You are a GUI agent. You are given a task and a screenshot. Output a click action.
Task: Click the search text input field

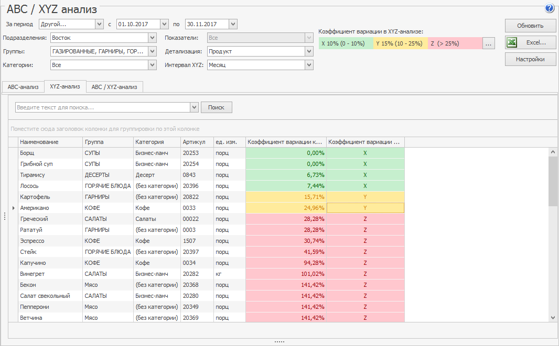tap(103, 107)
